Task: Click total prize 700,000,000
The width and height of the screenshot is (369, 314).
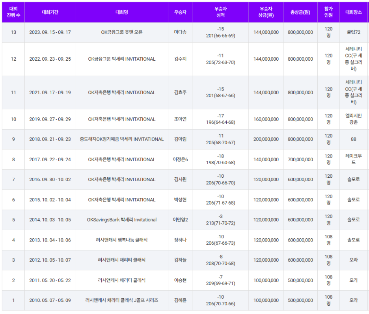Action: click(300, 160)
